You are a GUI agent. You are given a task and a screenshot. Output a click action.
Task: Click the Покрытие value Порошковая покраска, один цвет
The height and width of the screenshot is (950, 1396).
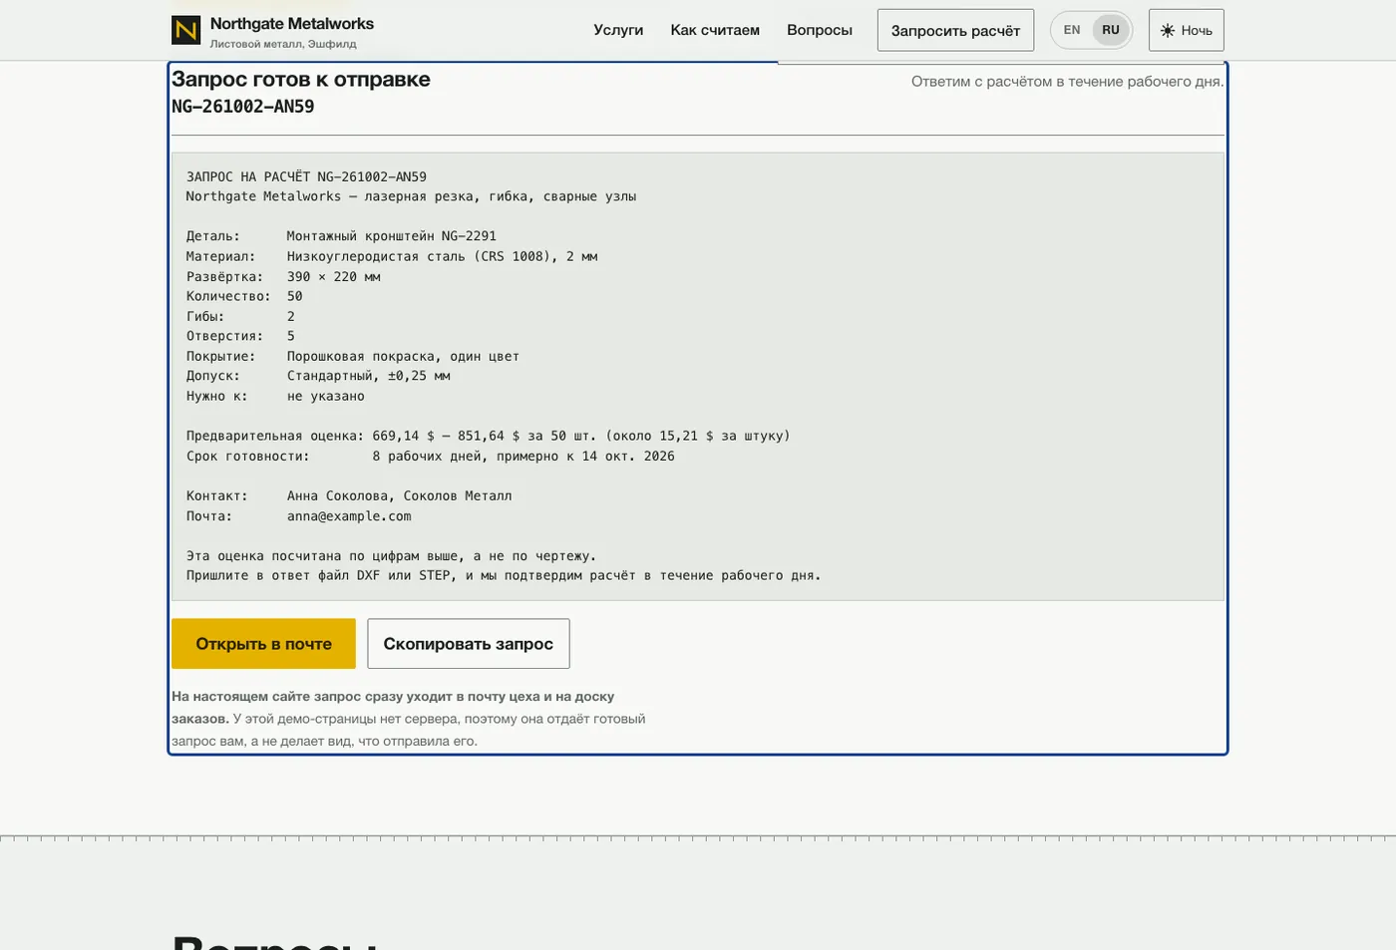click(403, 356)
